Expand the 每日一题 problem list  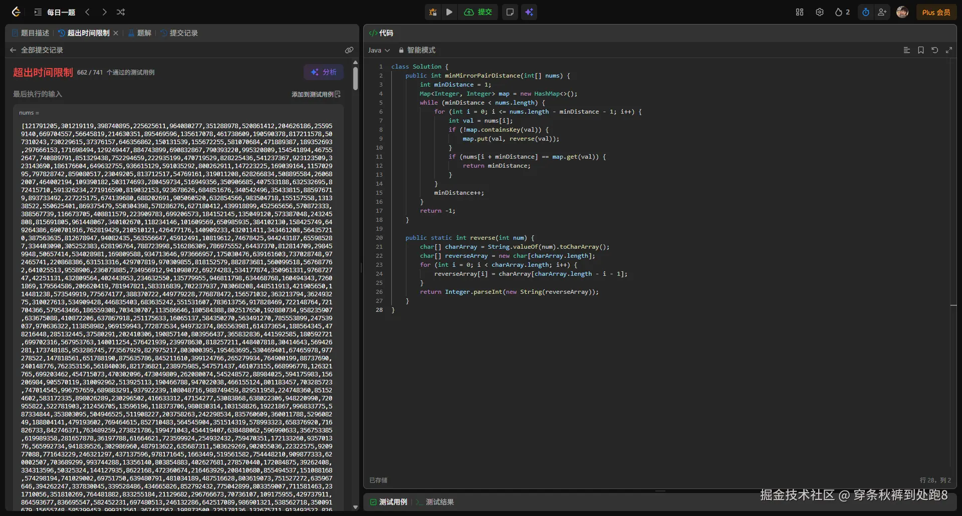[55, 12]
